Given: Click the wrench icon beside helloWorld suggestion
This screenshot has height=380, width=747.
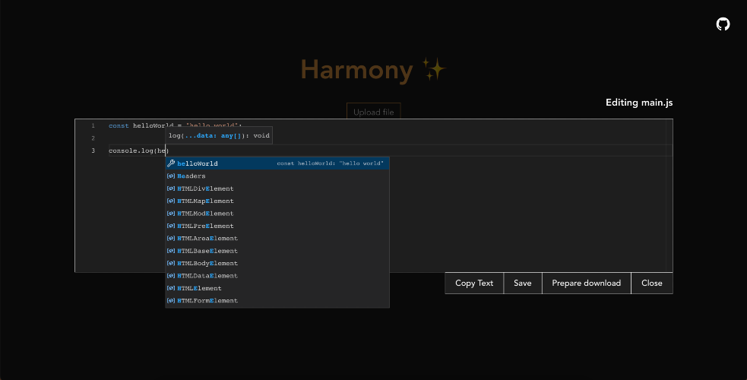Looking at the screenshot, I should [x=171, y=163].
